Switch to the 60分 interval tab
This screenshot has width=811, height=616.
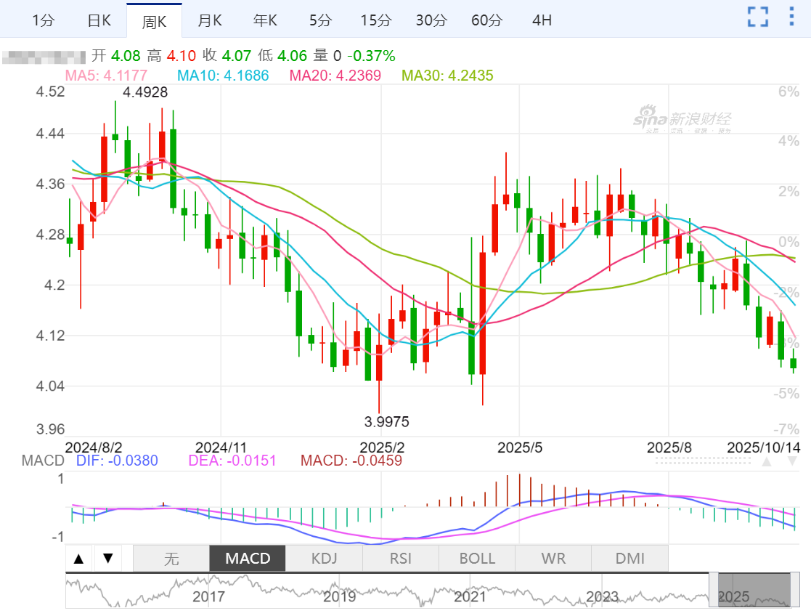pyautogui.click(x=486, y=20)
